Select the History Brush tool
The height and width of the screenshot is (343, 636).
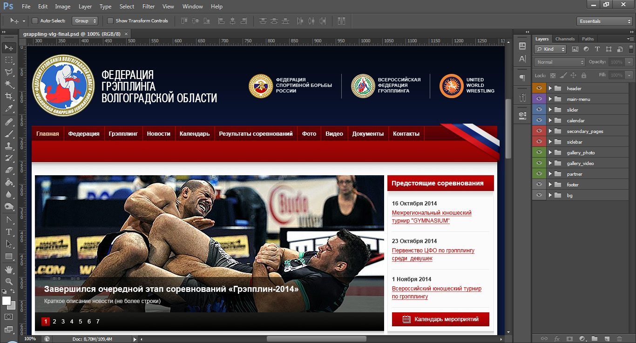coord(9,158)
